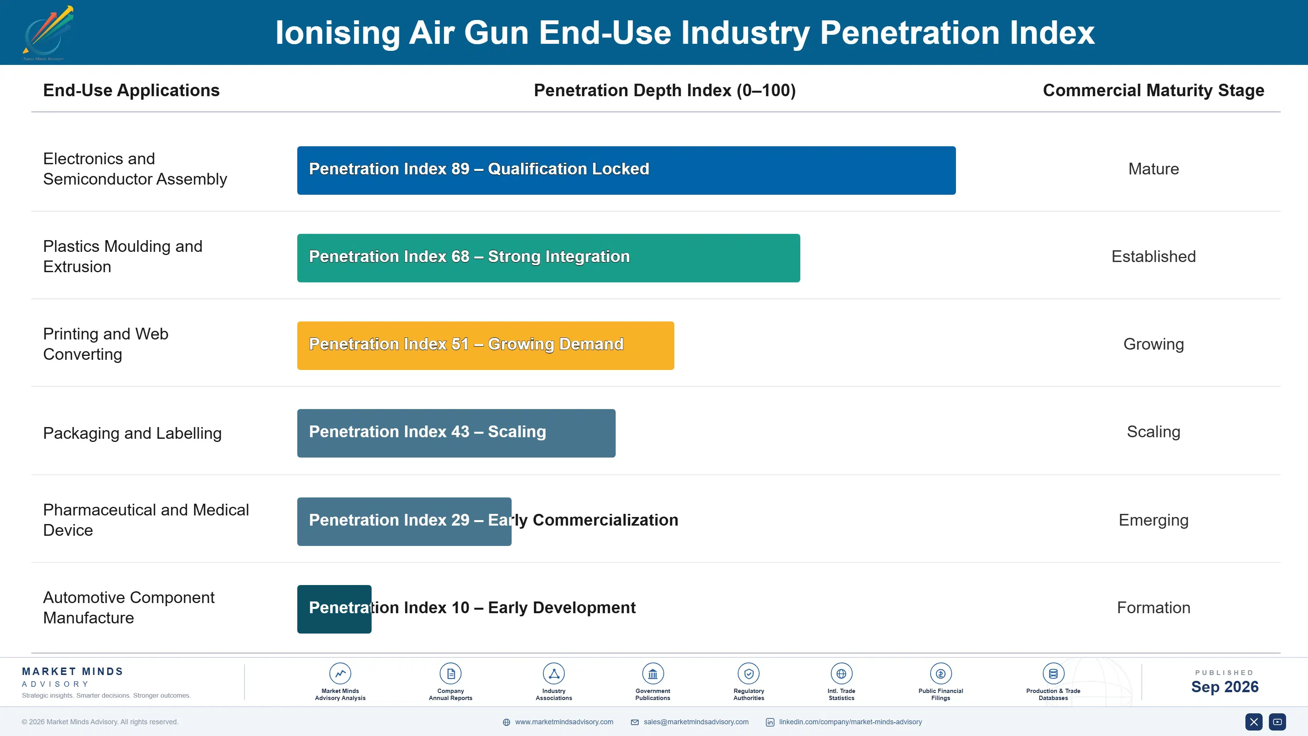The height and width of the screenshot is (736, 1308).
Task: Click the Government Publications building icon
Action: click(x=652, y=673)
